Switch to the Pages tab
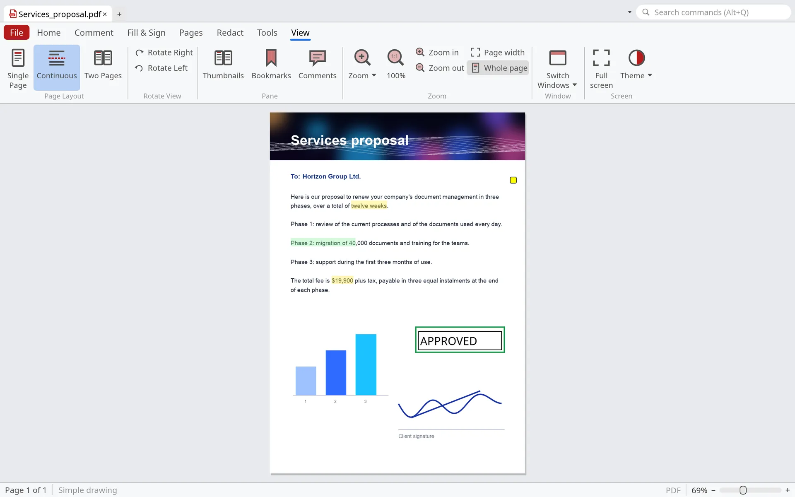The height and width of the screenshot is (497, 795). point(191,33)
